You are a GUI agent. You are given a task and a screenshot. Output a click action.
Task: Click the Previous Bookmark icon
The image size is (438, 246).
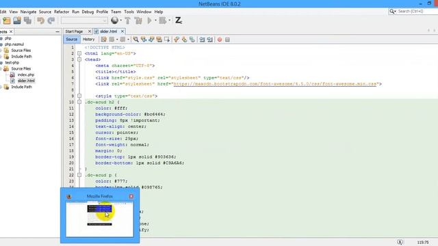tap(177, 40)
